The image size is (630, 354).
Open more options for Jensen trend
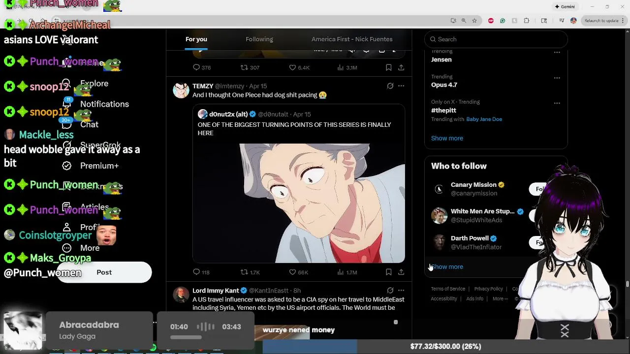(557, 52)
